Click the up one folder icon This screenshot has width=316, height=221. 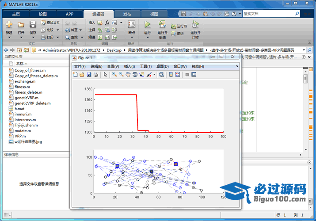coord(19,50)
